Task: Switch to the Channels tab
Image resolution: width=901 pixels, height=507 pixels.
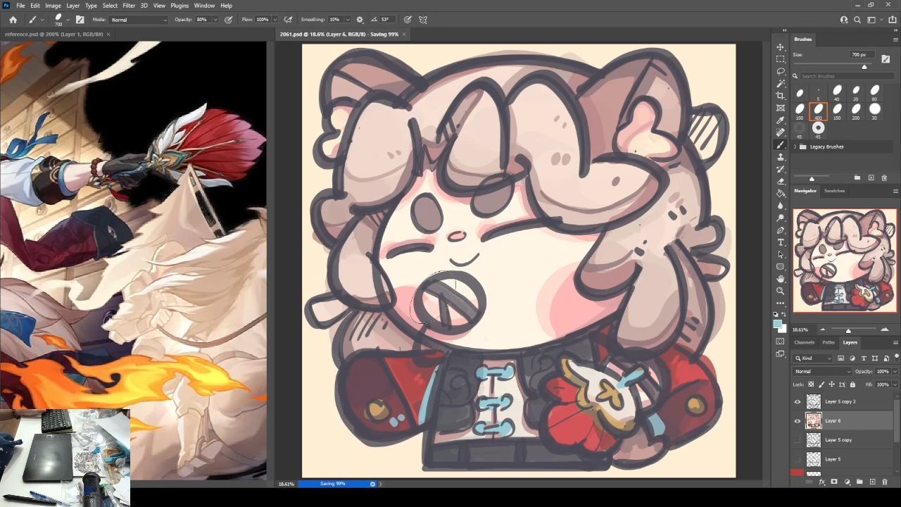Action: 805,342
